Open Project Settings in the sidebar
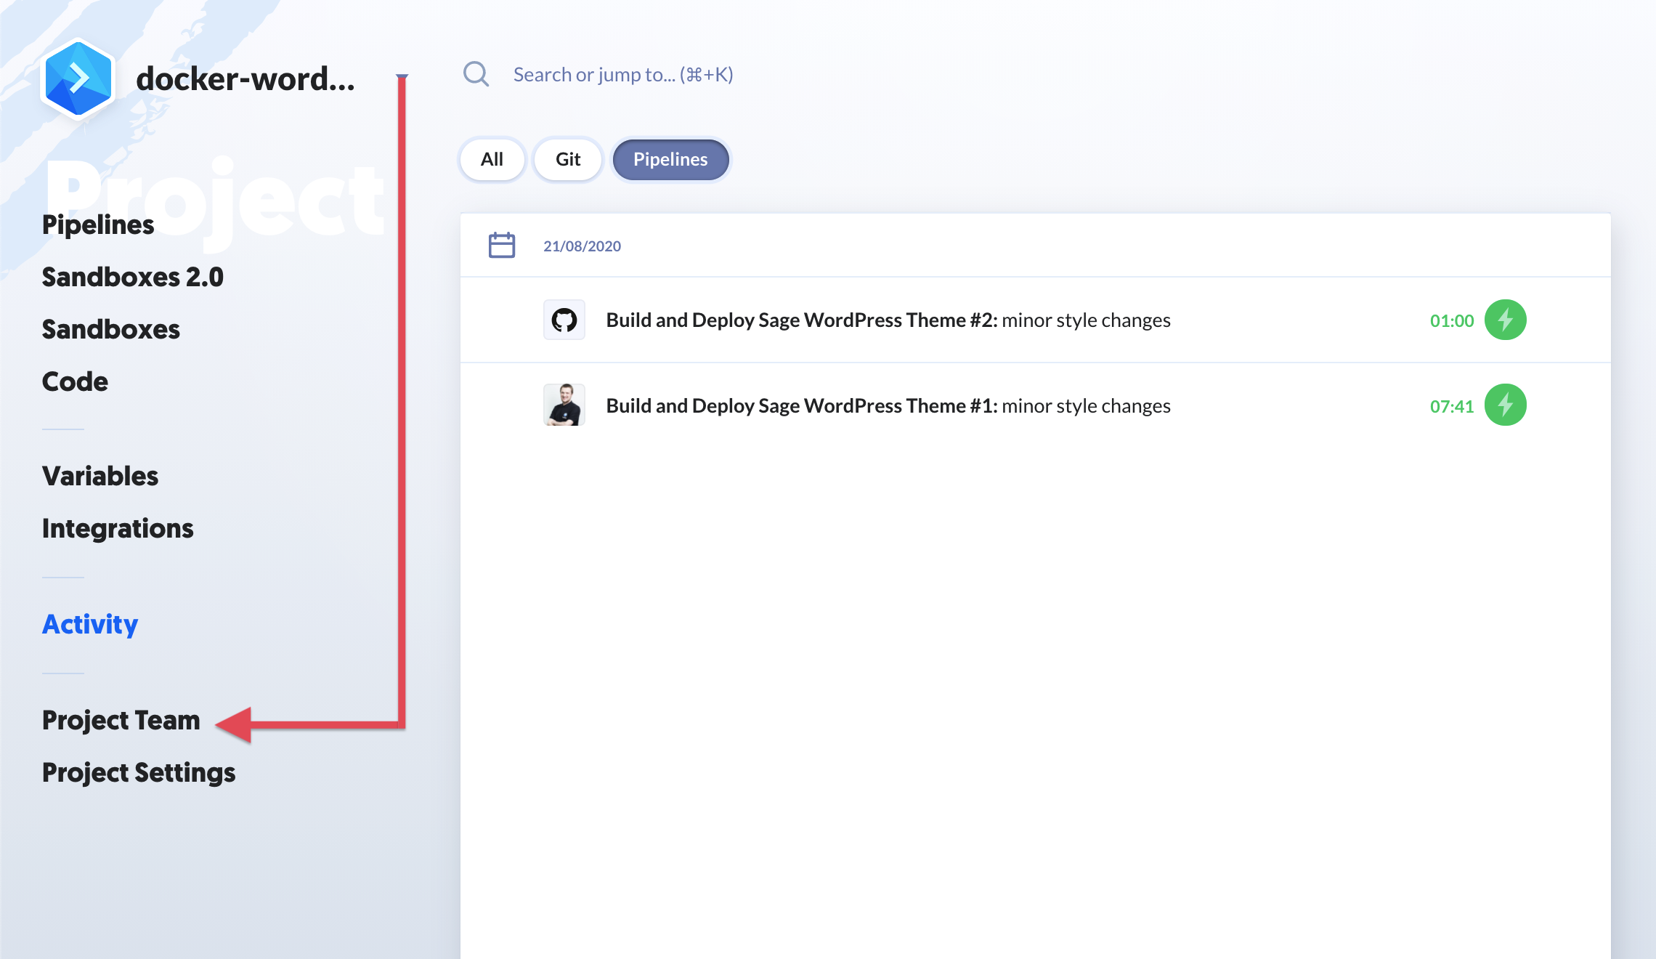This screenshot has height=959, width=1656. point(139,772)
